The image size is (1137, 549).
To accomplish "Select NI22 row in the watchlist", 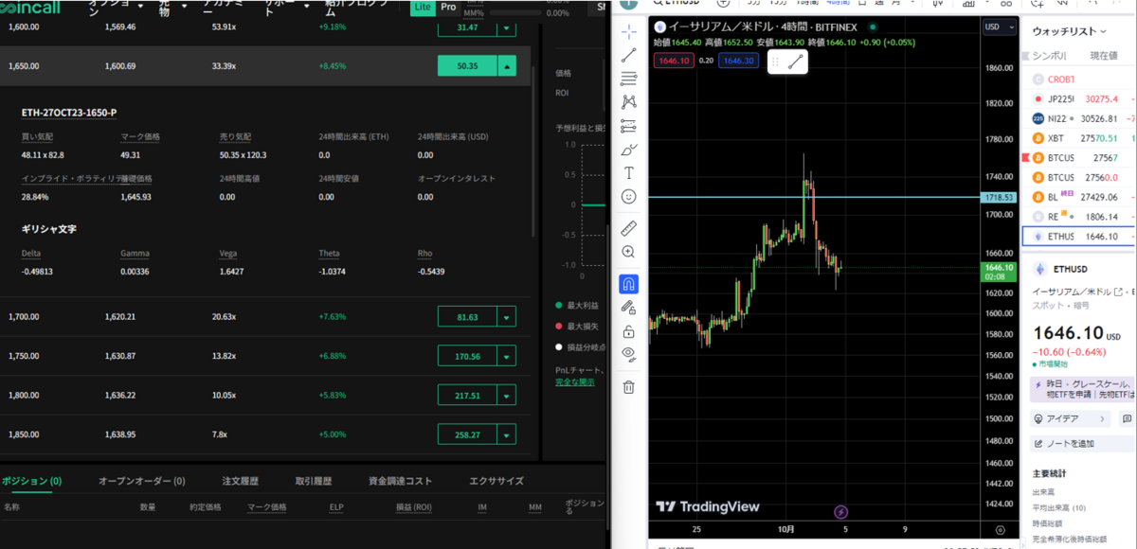I will click(1080, 118).
